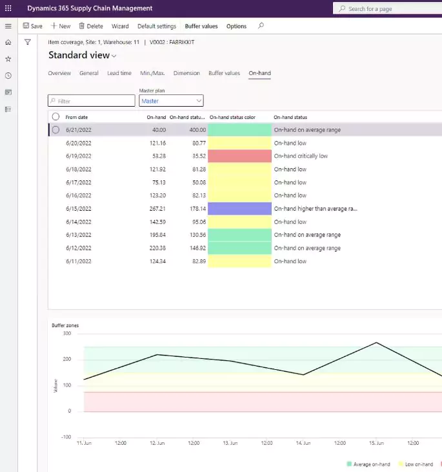Click the action bar search magnifier
442x472 pixels.
pyautogui.click(x=261, y=26)
